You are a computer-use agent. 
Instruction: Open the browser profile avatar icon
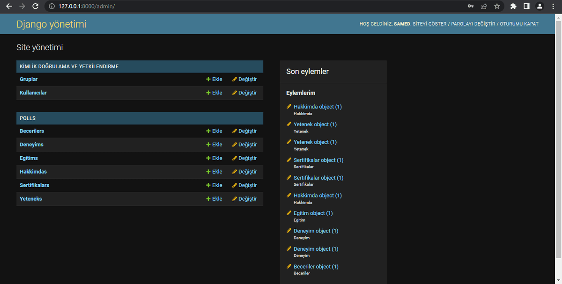pyautogui.click(x=540, y=7)
